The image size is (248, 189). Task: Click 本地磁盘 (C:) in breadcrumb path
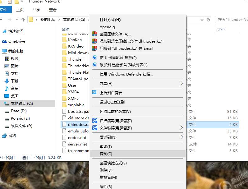(74, 20)
